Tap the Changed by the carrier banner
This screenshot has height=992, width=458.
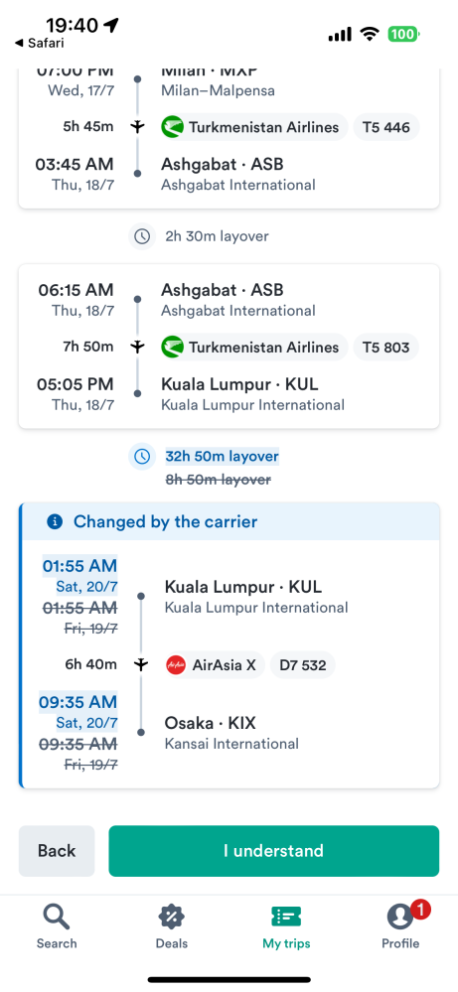tap(230, 521)
